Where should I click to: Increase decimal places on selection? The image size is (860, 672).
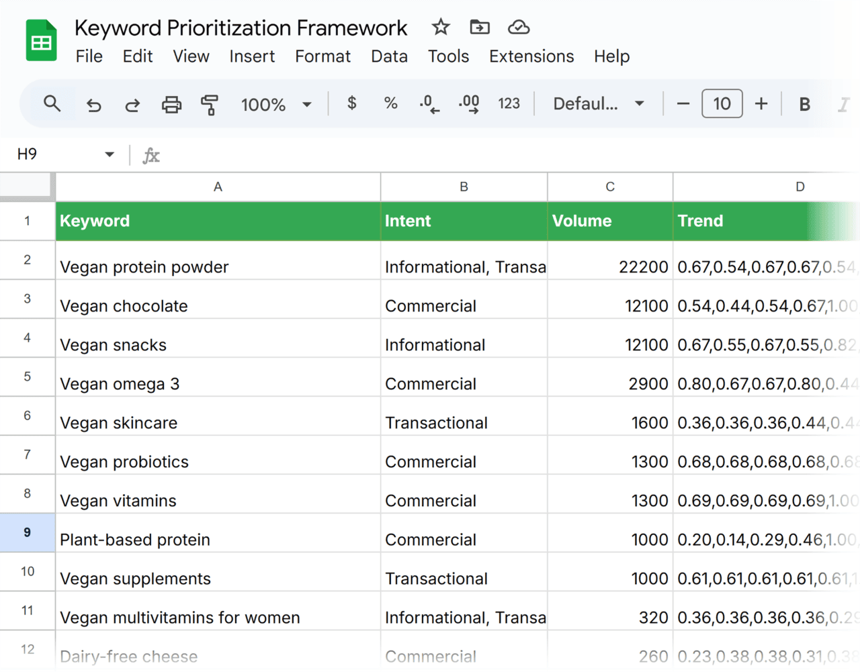tap(468, 104)
